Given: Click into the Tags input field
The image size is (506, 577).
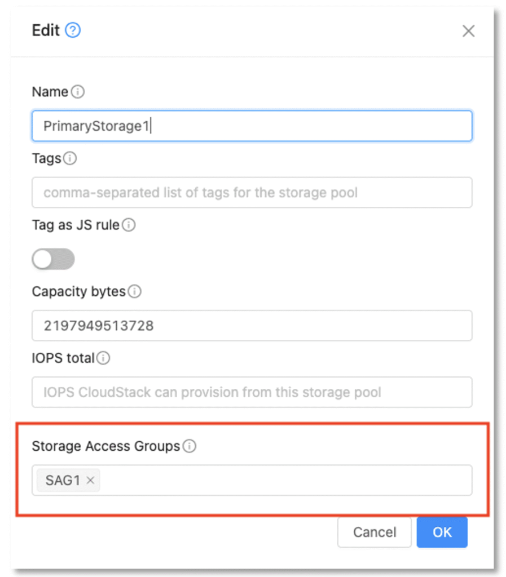Looking at the screenshot, I should pyautogui.click(x=252, y=193).
